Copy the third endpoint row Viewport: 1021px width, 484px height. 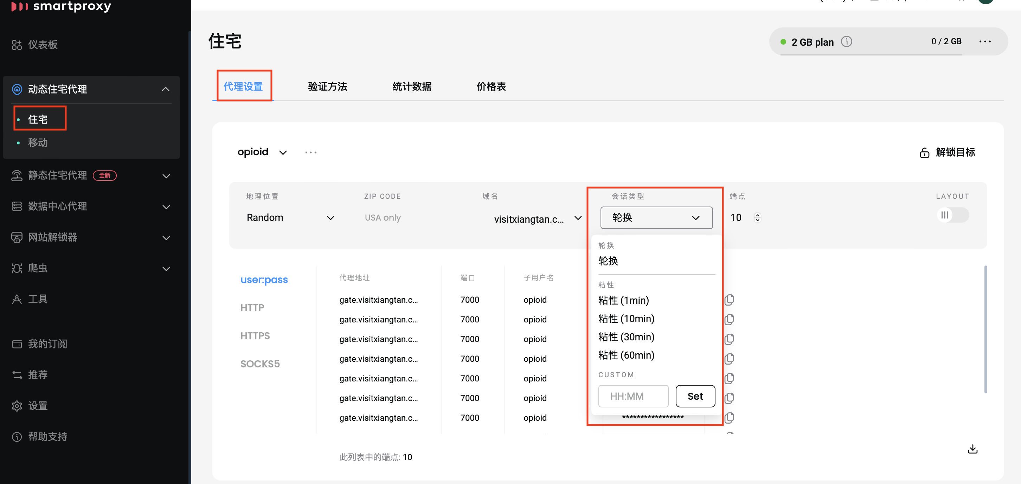click(729, 339)
